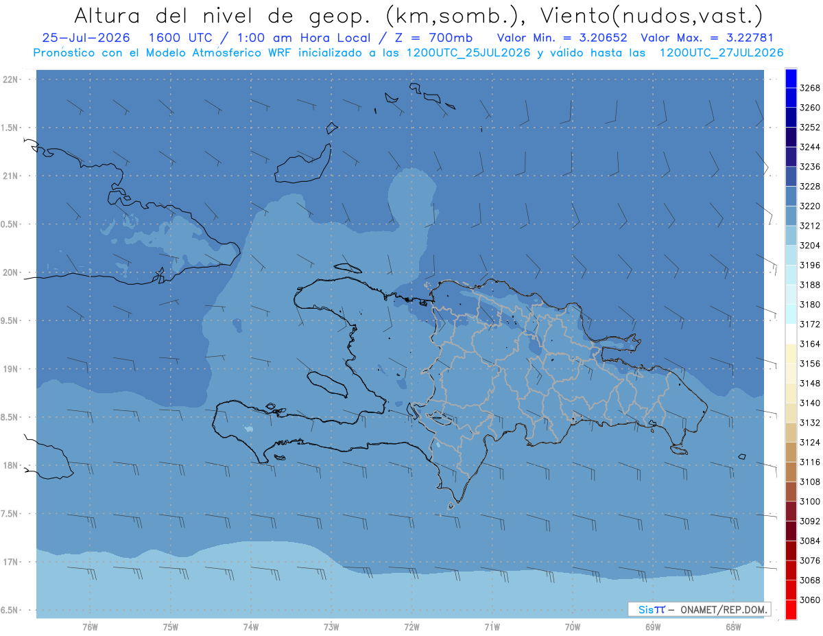Click the bright red swatch at color bar bottom
Viewport: 823px width, 636px height.
tap(790, 609)
